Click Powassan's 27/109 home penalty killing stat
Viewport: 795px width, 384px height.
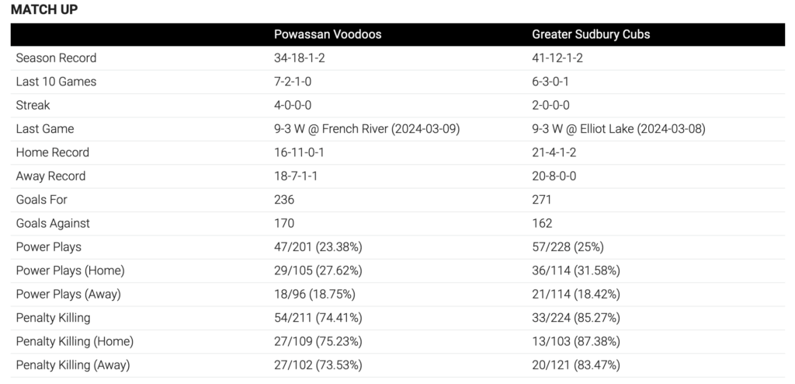(x=318, y=341)
